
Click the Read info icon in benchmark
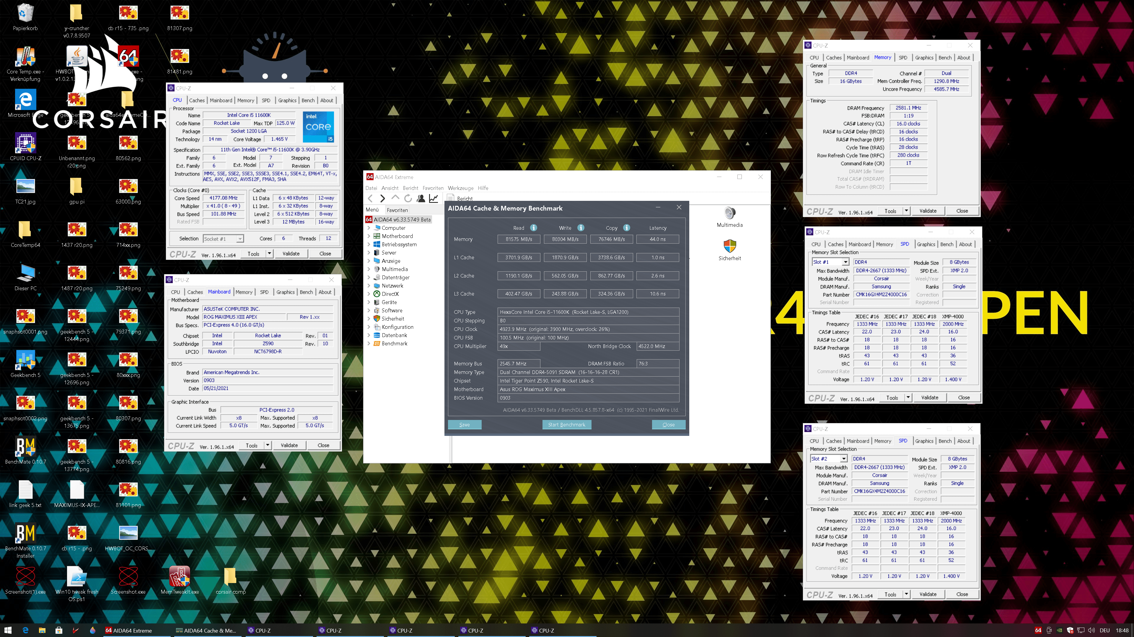tap(534, 228)
